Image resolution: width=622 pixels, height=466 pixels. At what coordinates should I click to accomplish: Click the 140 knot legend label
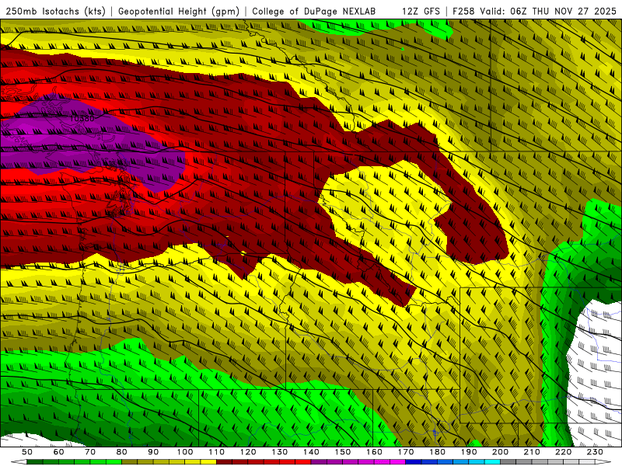312,452
